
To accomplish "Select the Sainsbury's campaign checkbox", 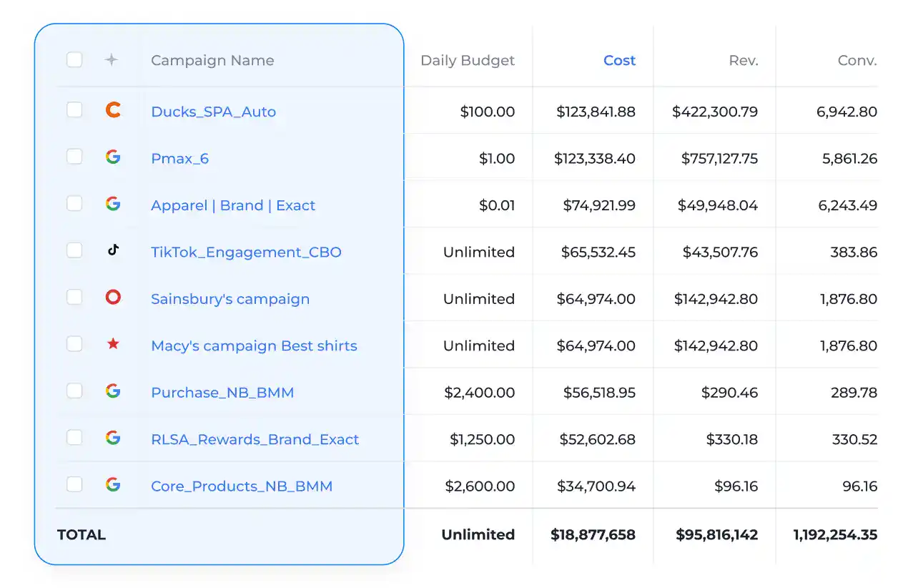I will 74,298.
